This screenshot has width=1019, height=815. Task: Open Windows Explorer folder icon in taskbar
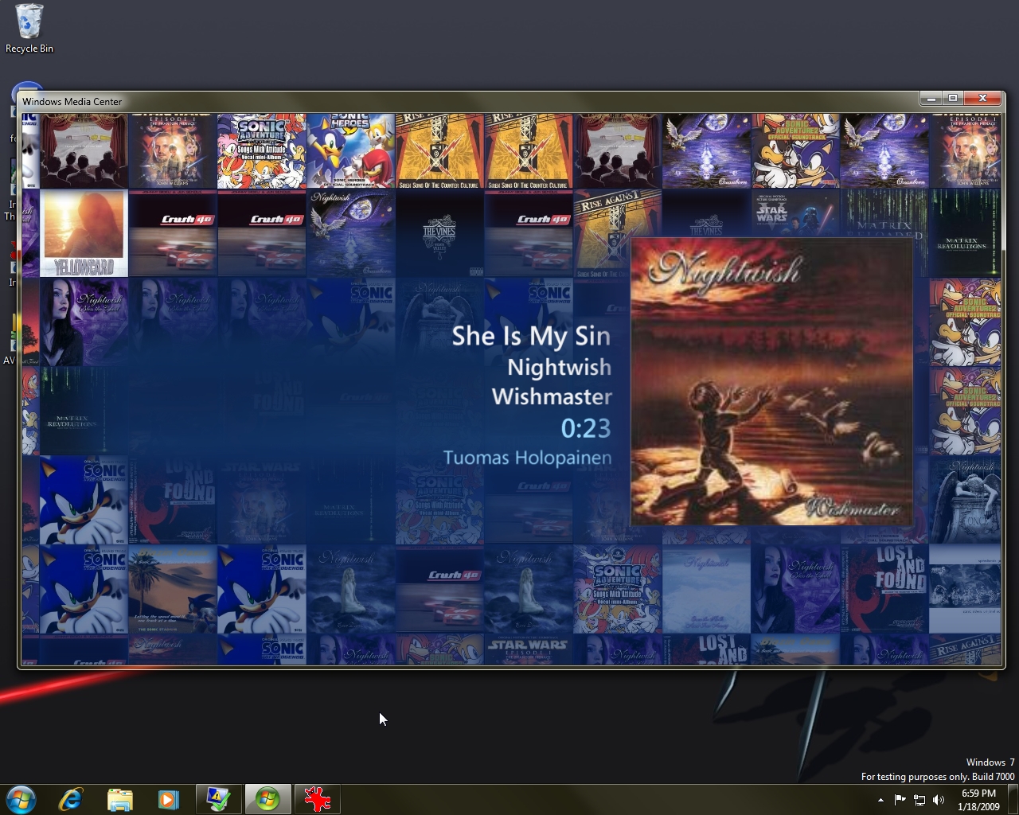pyautogui.click(x=120, y=799)
